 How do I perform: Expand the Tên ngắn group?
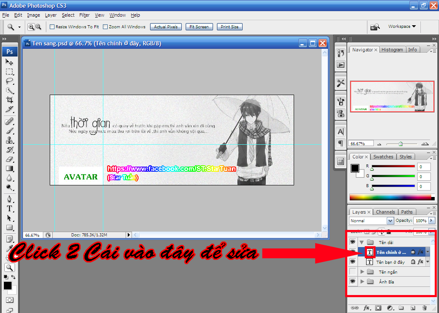362,271
